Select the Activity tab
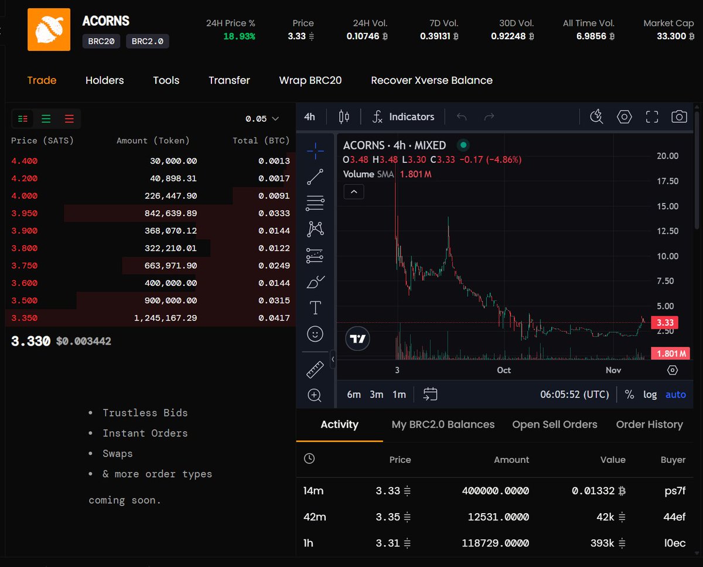 pyautogui.click(x=339, y=425)
